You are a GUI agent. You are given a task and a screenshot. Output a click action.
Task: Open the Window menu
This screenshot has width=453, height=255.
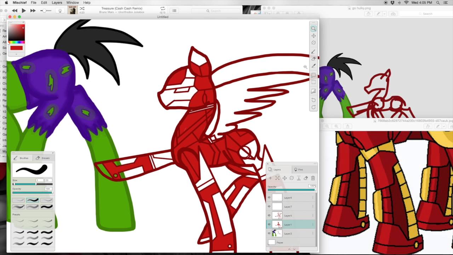tap(73, 2)
